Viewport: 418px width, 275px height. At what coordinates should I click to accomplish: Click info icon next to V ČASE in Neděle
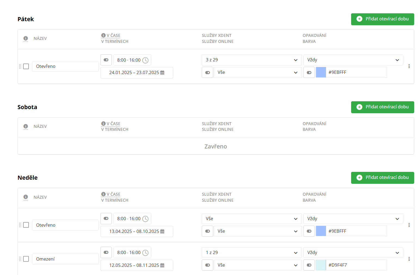[103, 194]
